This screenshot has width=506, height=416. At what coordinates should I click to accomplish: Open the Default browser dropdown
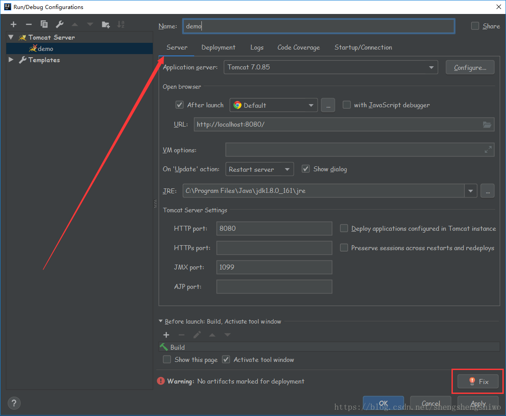click(x=274, y=105)
